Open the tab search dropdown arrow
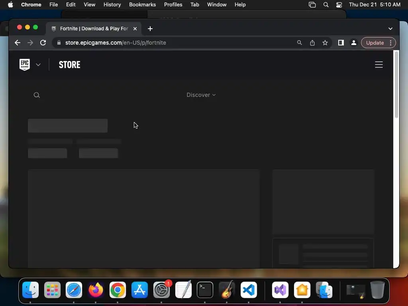 [390, 29]
